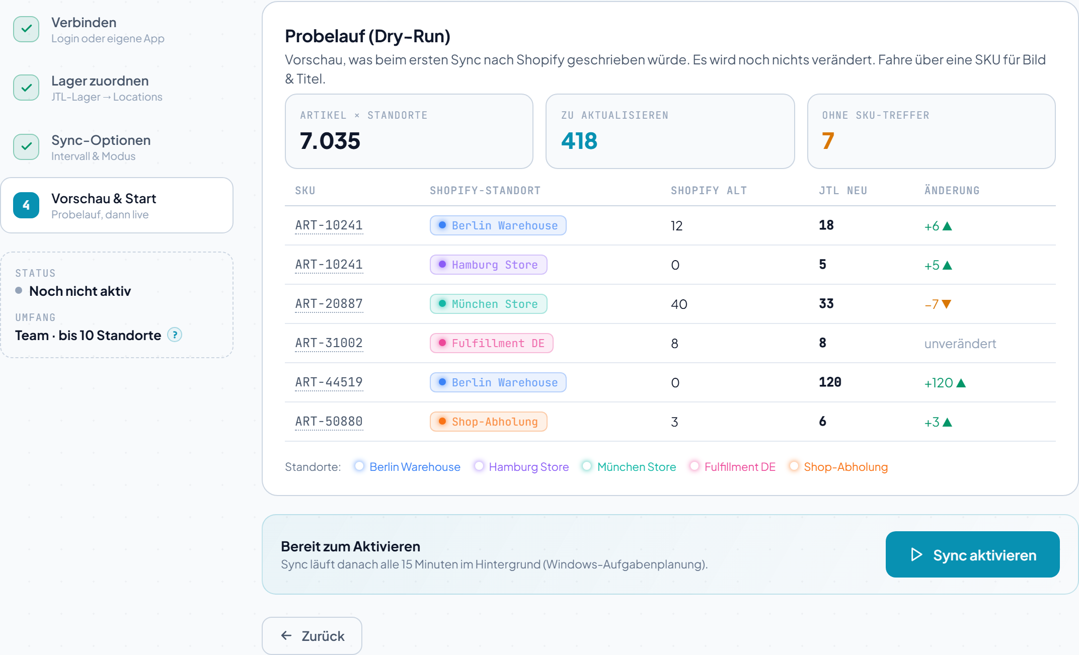This screenshot has width=1079, height=655.
Task: Click Hamburg Store legend color dot
Action: coord(479,466)
